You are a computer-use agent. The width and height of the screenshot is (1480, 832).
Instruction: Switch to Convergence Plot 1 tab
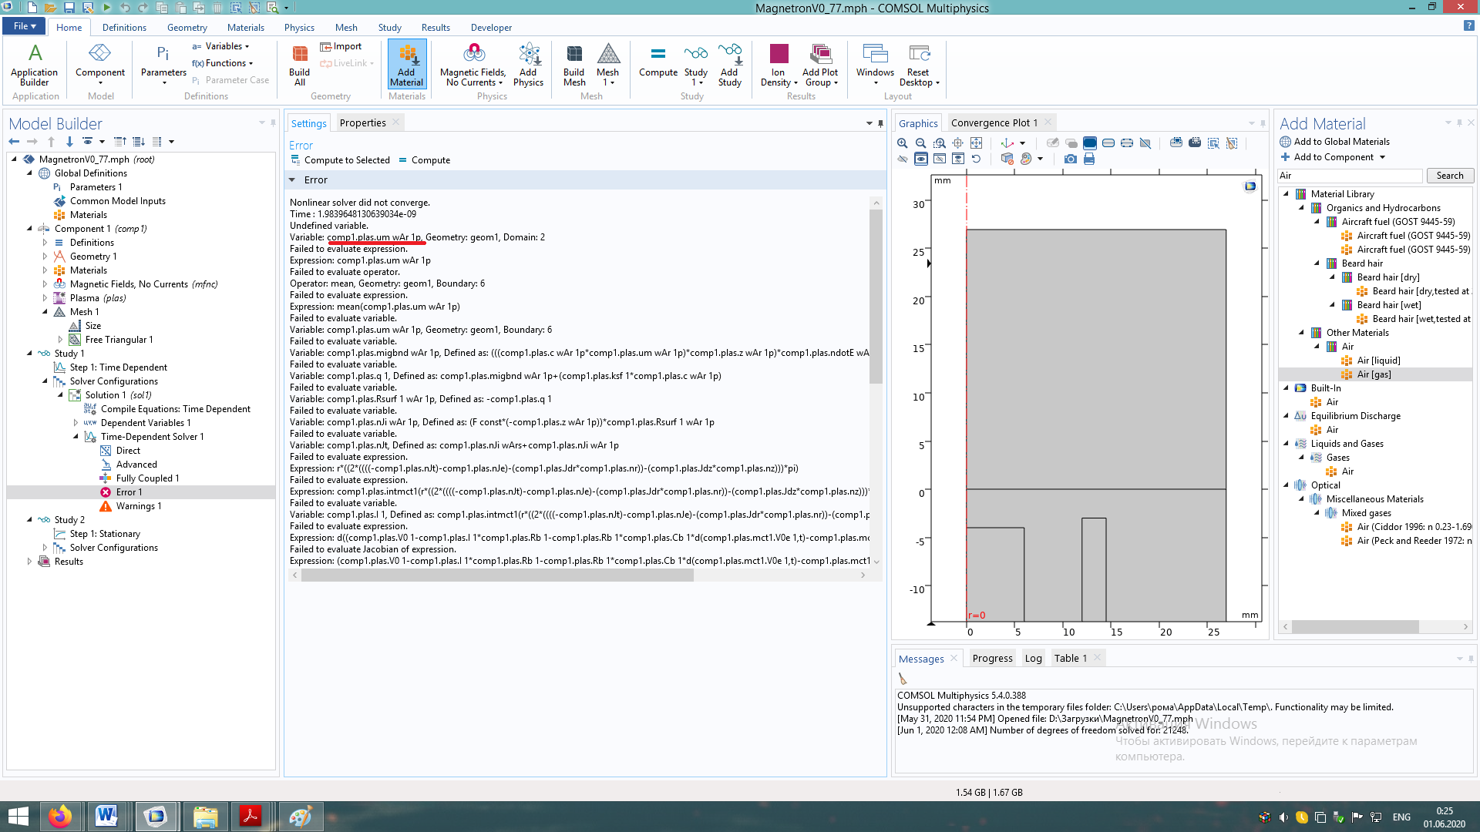click(994, 122)
